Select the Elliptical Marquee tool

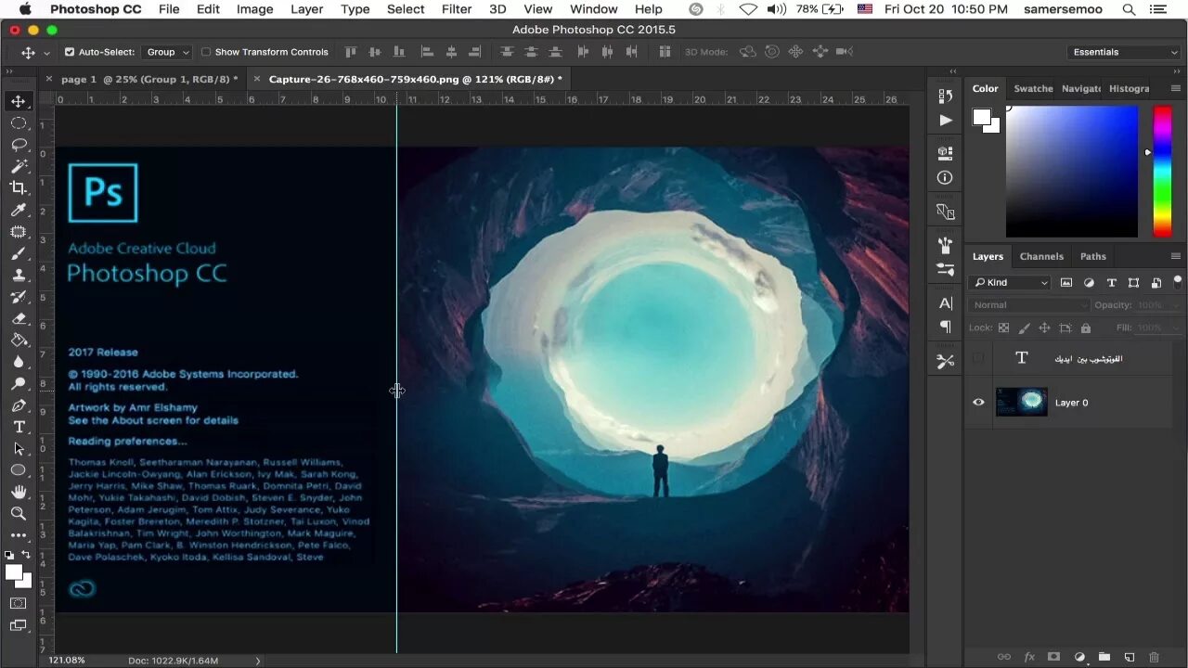point(19,122)
